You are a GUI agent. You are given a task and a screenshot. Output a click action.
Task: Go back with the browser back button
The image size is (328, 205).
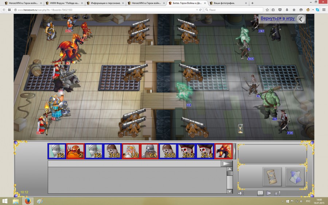pos(4,9)
